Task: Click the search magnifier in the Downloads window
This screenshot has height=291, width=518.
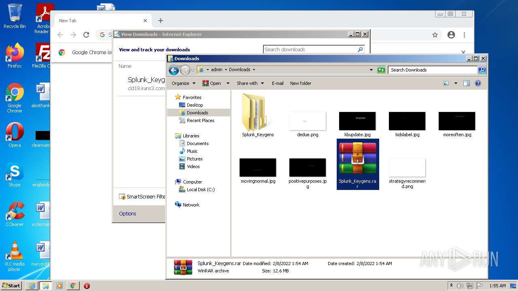Action: (x=482, y=70)
